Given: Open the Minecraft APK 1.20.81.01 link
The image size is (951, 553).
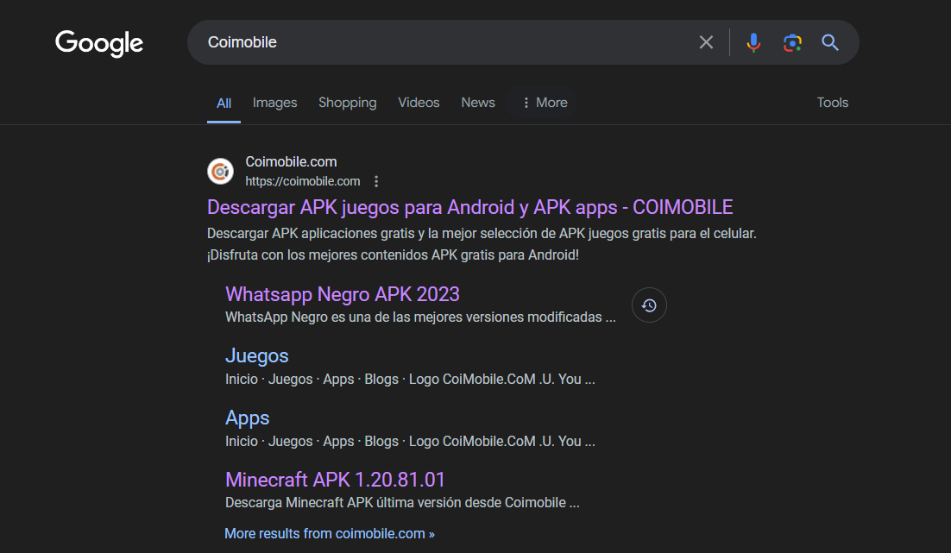Looking at the screenshot, I should 335,480.
